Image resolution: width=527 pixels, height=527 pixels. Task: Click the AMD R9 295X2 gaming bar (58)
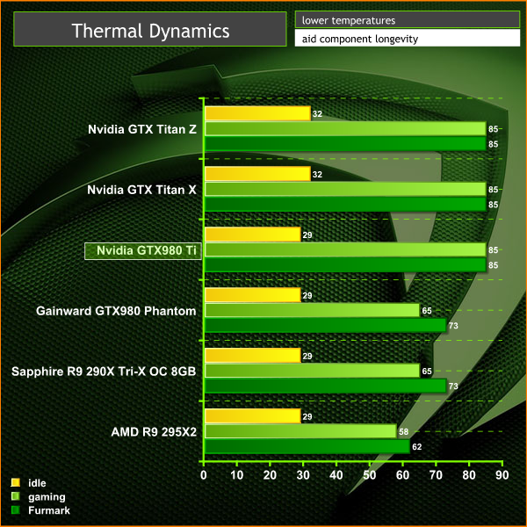(300, 431)
